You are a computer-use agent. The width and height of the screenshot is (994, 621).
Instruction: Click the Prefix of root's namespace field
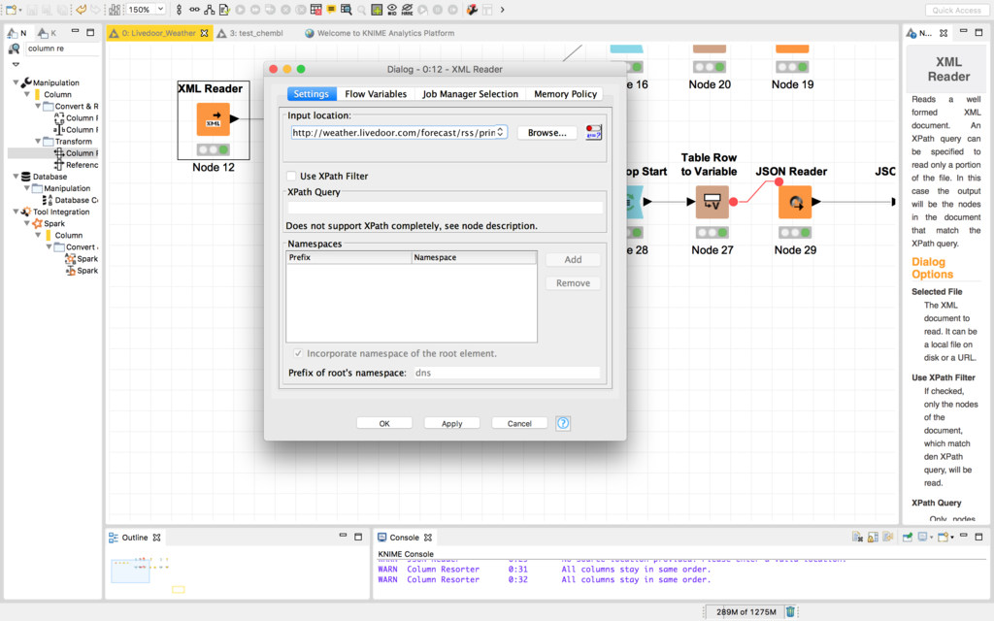point(507,373)
